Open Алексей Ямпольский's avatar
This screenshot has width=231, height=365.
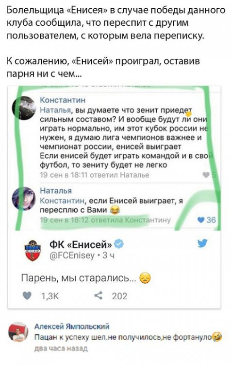(x=18, y=332)
